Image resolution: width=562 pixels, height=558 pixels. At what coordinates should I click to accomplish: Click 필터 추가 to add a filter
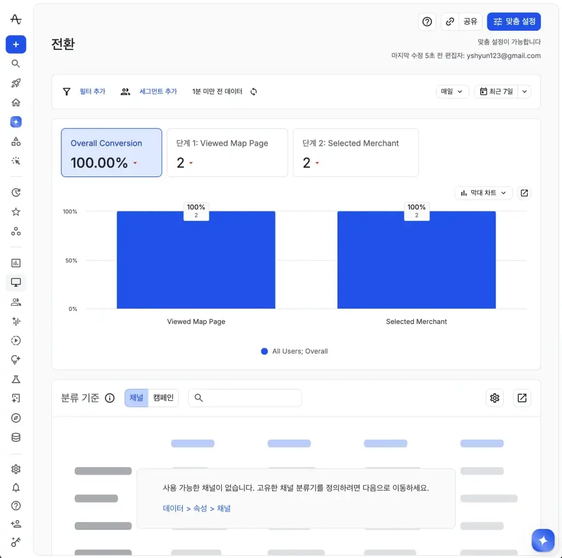point(92,92)
